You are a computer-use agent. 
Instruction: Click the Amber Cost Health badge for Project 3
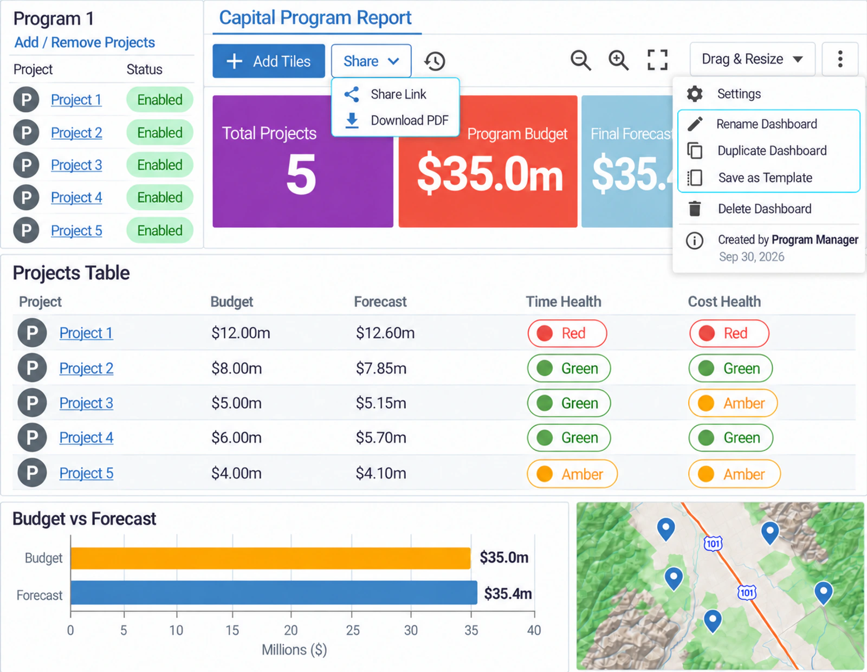[733, 403]
